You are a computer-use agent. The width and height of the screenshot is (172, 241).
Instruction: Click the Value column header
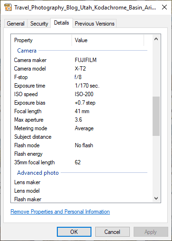(x=81, y=40)
